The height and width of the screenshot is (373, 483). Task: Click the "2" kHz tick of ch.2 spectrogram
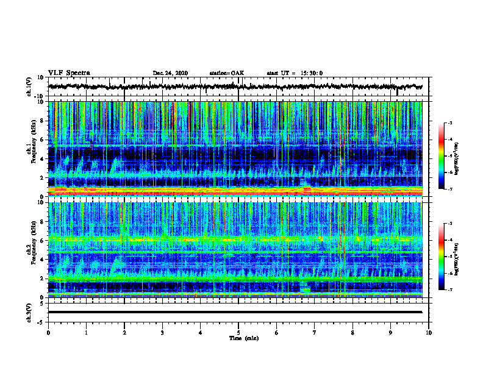pyautogui.click(x=42, y=279)
